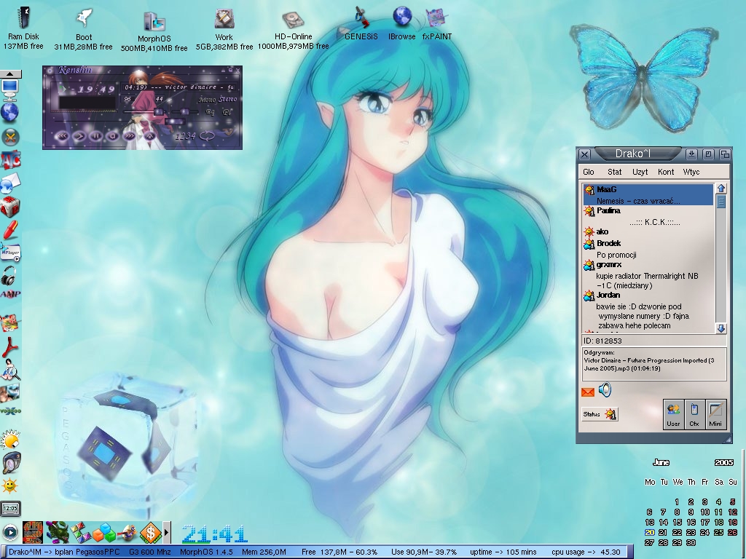Click the Mini button in messenger
The width and height of the screenshot is (746, 559).
(715, 415)
